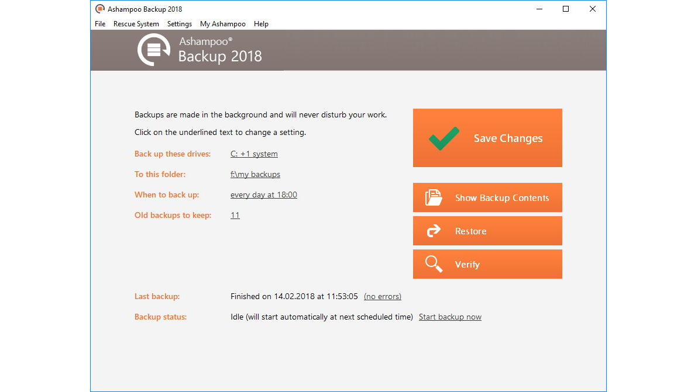The height and width of the screenshot is (392, 698).
Task: Open the '(no errors)' report link
Action: pyautogui.click(x=383, y=296)
